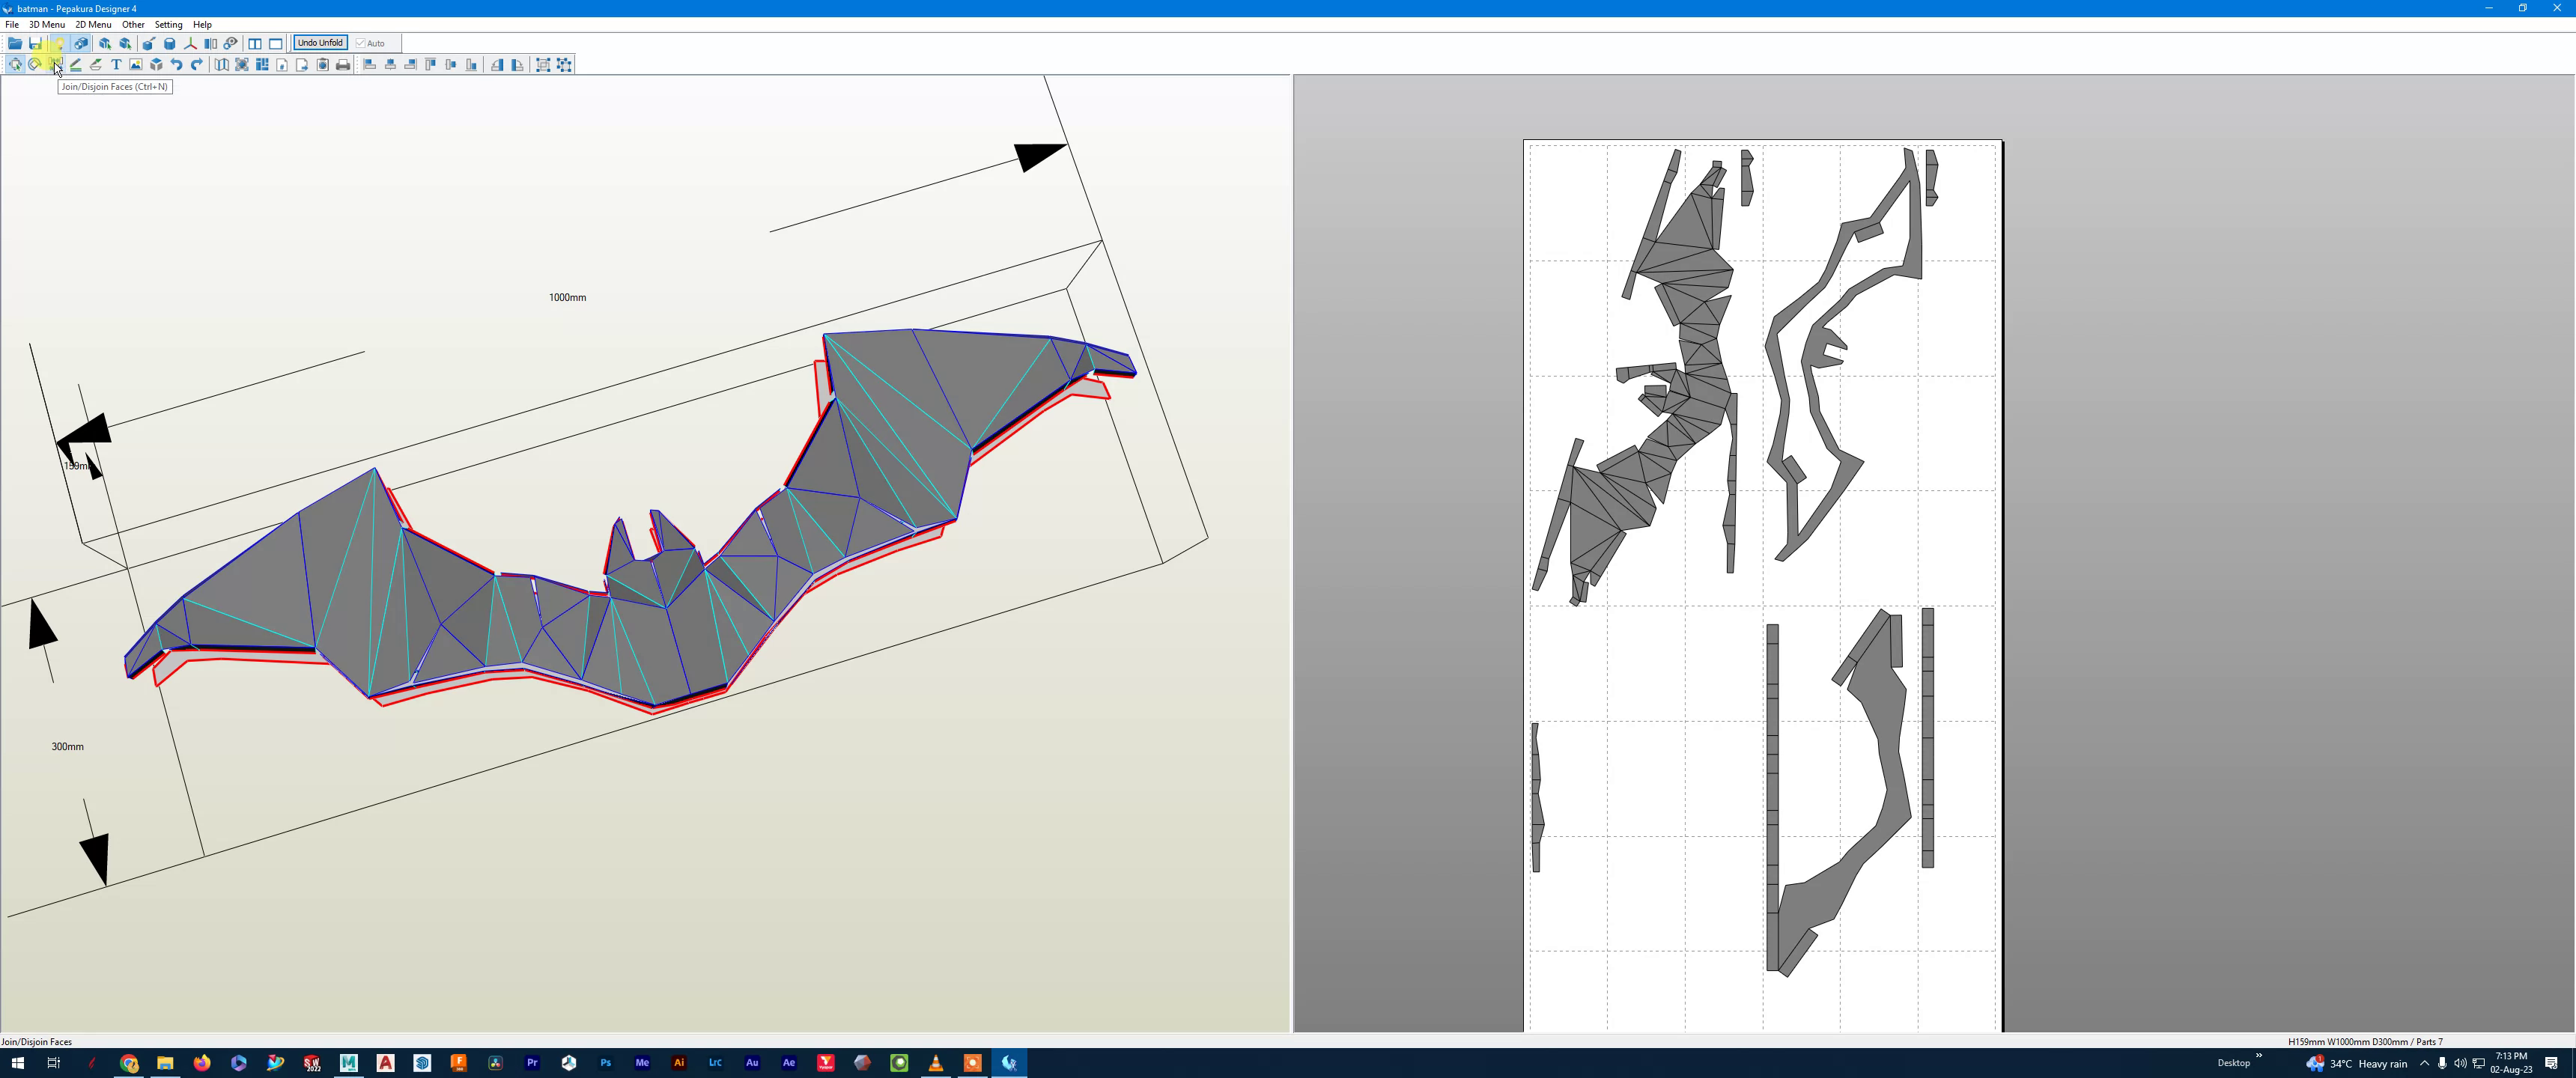Click the show axes icon
Image resolution: width=2576 pixels, height=1078 pixels.
[x=190, y=44]
